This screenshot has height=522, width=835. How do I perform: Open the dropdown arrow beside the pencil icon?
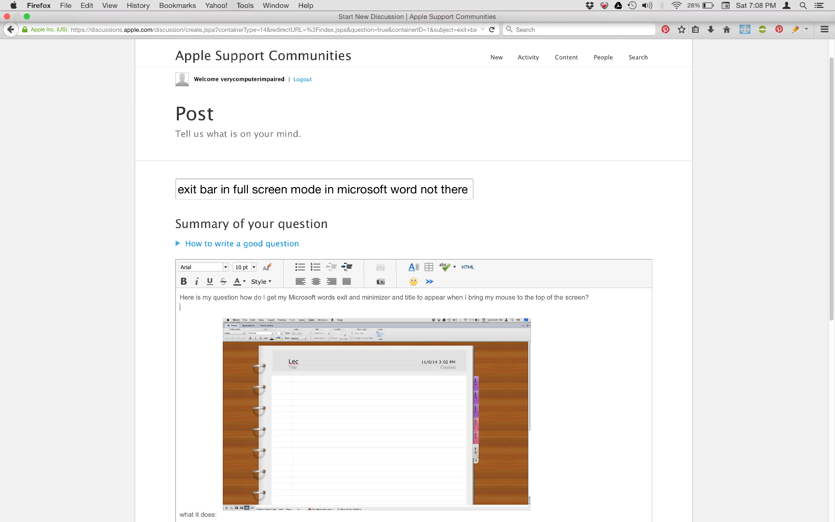[806, 29]
